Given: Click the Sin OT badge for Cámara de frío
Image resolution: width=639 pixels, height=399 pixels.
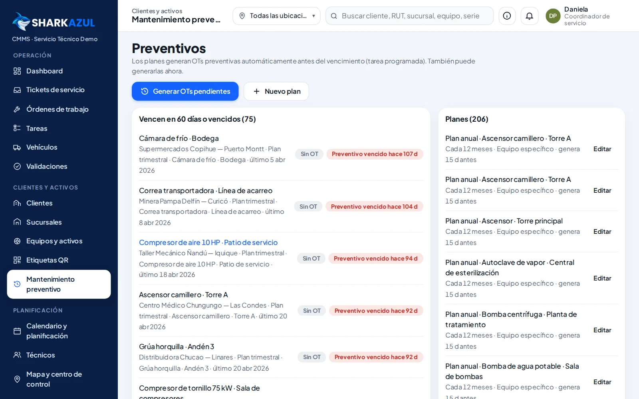Looking at the screenshot, I should point(310,154).
